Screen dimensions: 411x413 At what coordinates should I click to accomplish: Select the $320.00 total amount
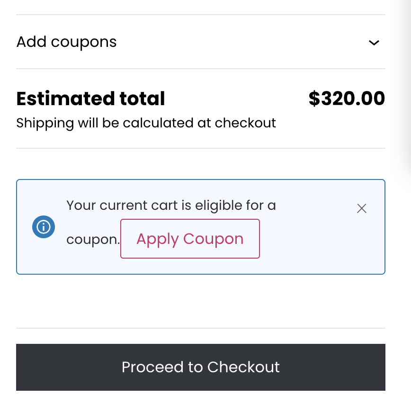click(347, 99)
